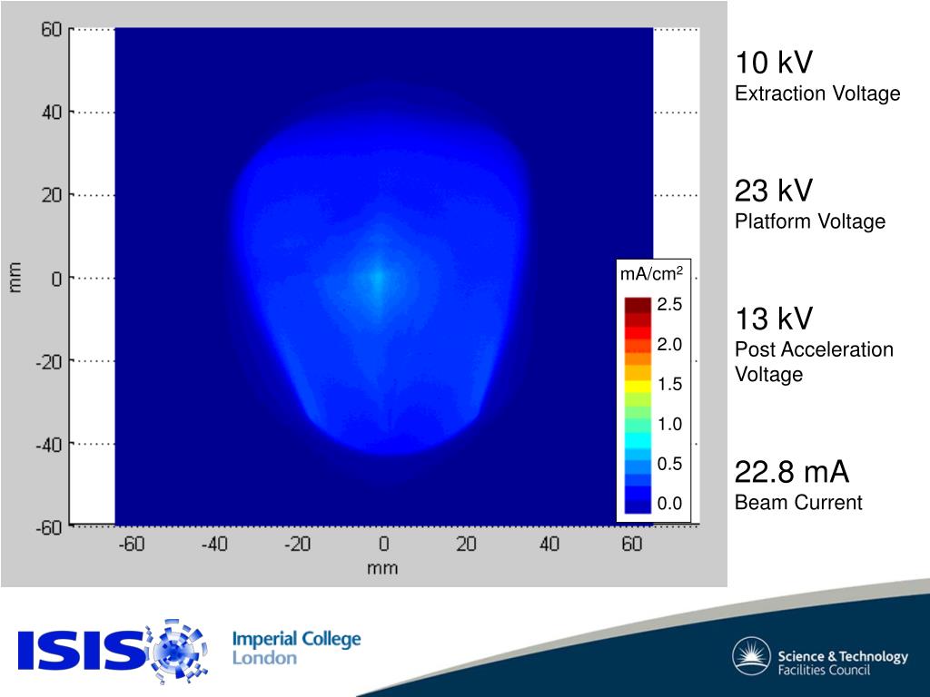930x697 pixels.
Task: Click the y-axis -20 tick label
Action: point(49,361)
